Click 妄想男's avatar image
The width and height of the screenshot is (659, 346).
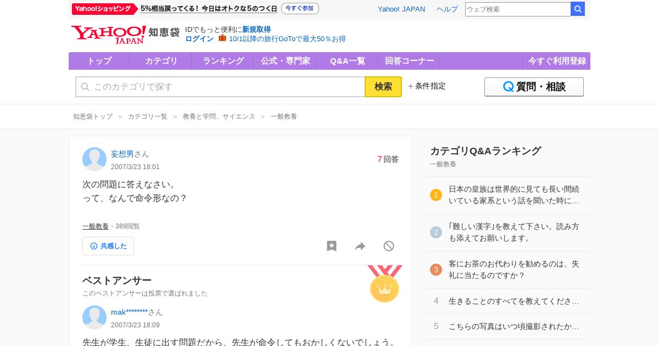(x=94, y=159)
